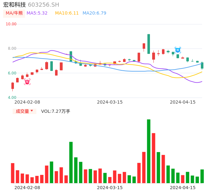Click the 2024-02-08 date under the price chart
Image resolution: width=217 pixels, height=192 pixels.
[x=27, y=102]
